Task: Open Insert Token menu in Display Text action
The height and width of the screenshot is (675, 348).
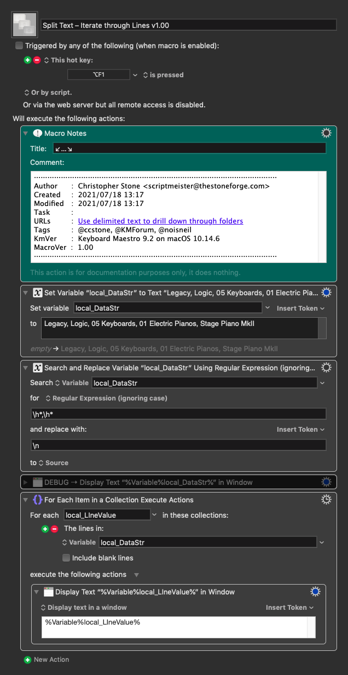Action: click(289, 607)
